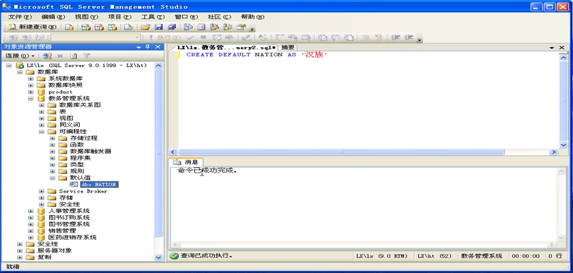Select the Service Broker tree folder

point(83,191)
